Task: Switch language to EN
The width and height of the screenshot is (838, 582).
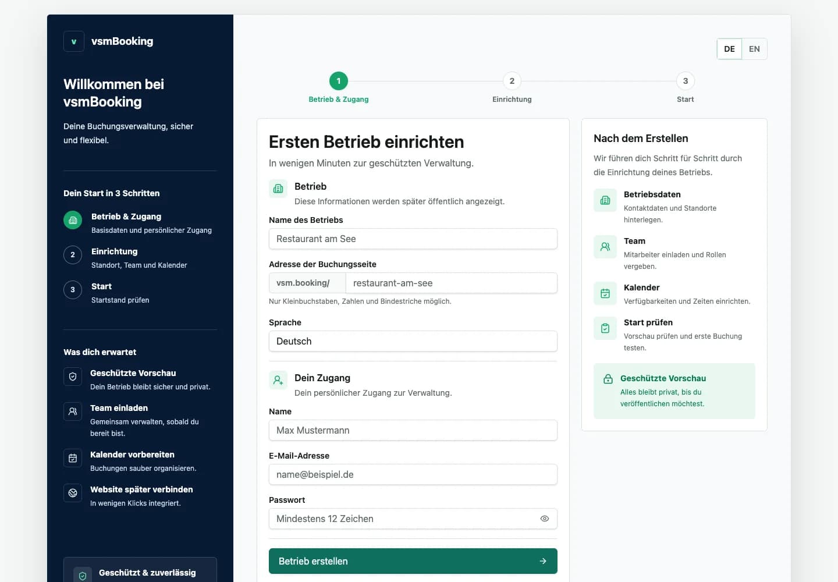Action: [x=754, y=49]
